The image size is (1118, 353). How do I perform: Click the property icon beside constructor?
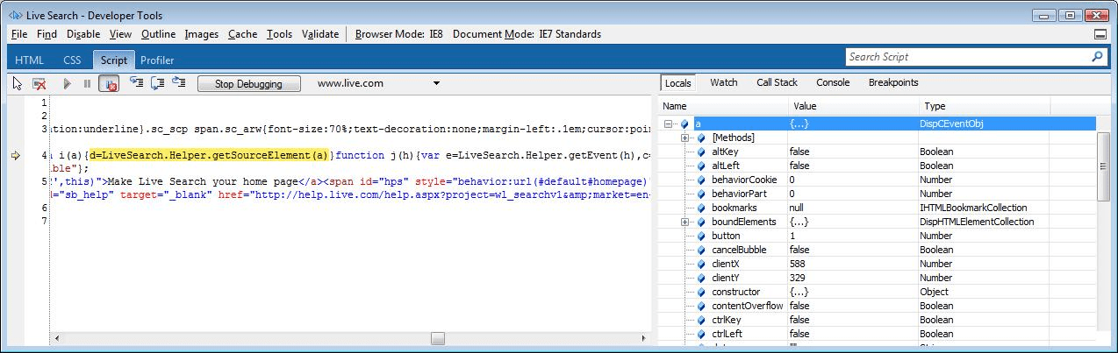pos(701,292)
